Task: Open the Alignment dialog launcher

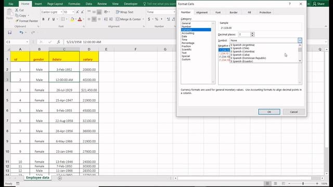Action: click(x=144, y=26)
